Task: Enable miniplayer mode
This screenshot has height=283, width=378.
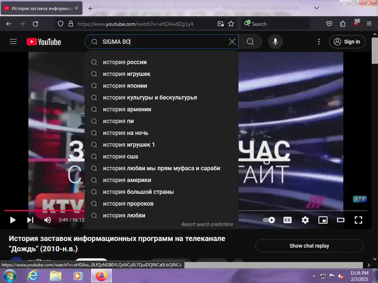Action: pos(323,220)
